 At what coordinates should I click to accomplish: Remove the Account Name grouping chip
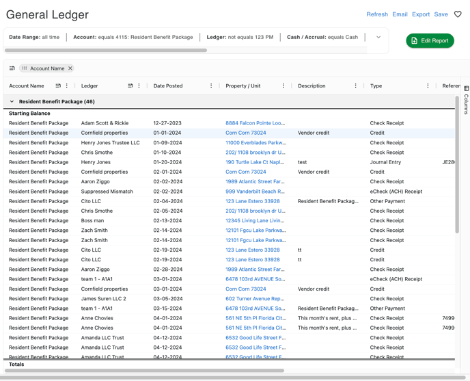click(70, 68)
